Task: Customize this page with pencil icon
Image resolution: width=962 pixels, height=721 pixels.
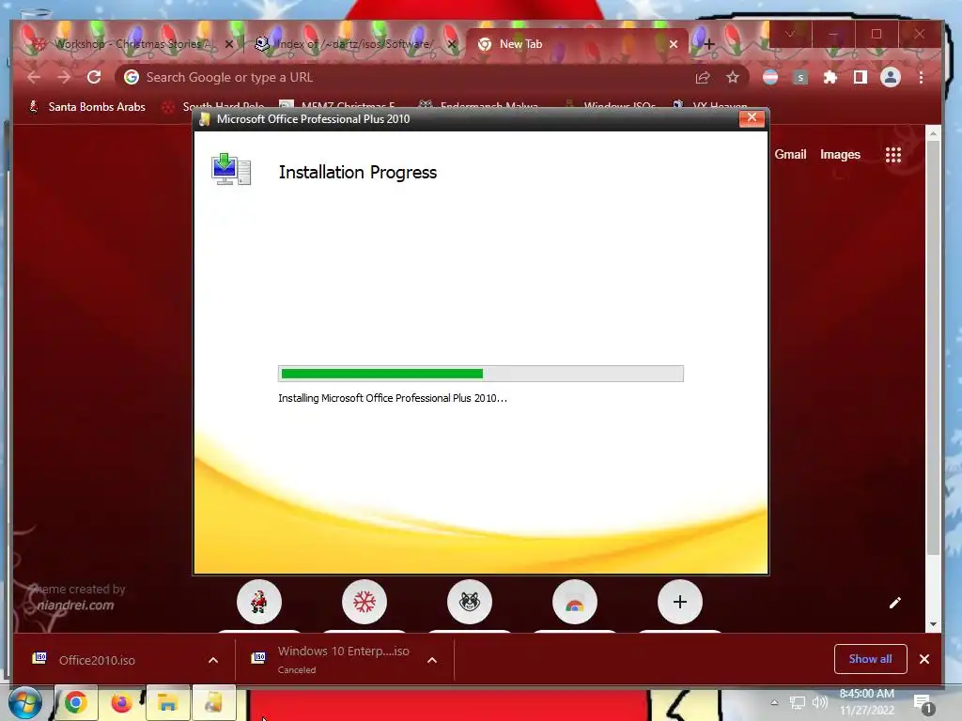Action: (x=895, y=604)
